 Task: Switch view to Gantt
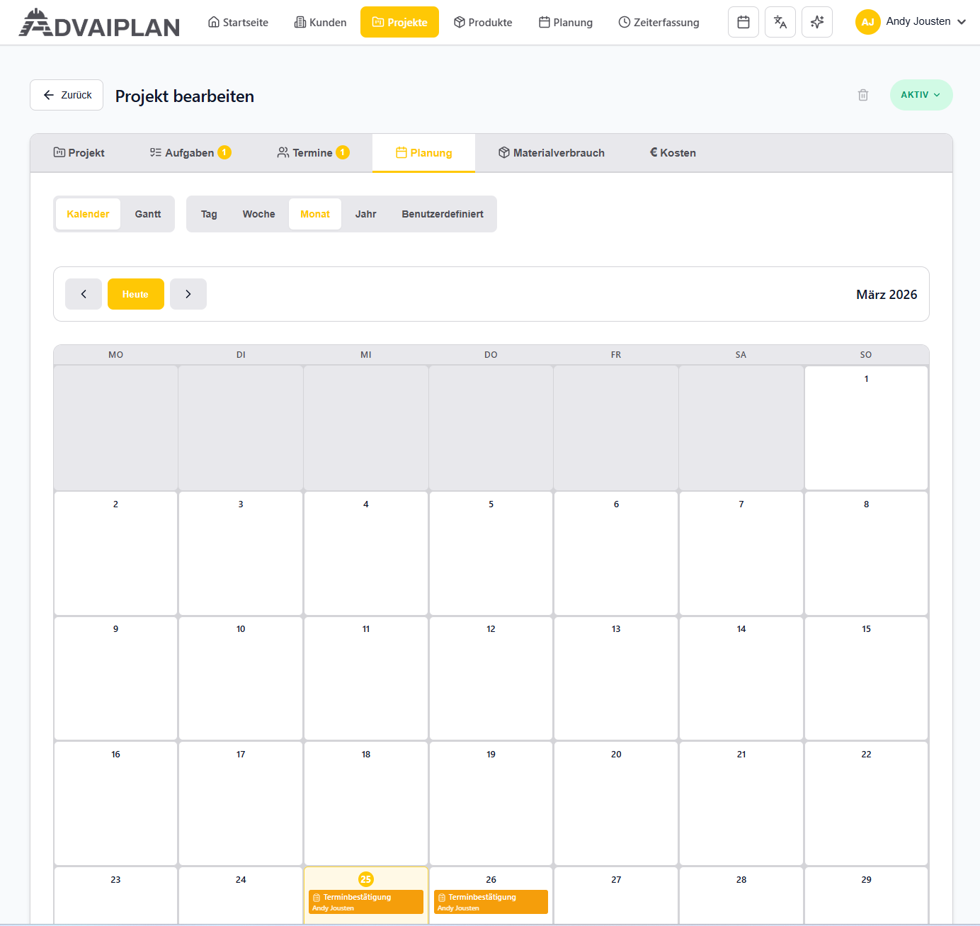click(x=147, y=213)
